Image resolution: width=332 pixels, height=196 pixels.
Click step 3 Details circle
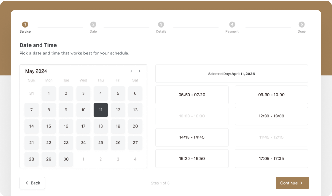(161, 24)
